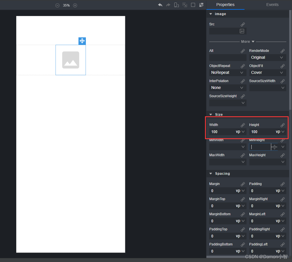
Task: Click the Width value input field
Action: point(222,132)
